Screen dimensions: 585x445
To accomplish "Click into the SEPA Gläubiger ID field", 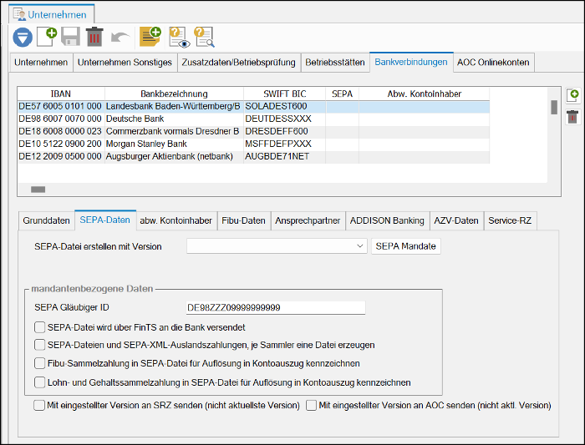I will coord(276,307).
